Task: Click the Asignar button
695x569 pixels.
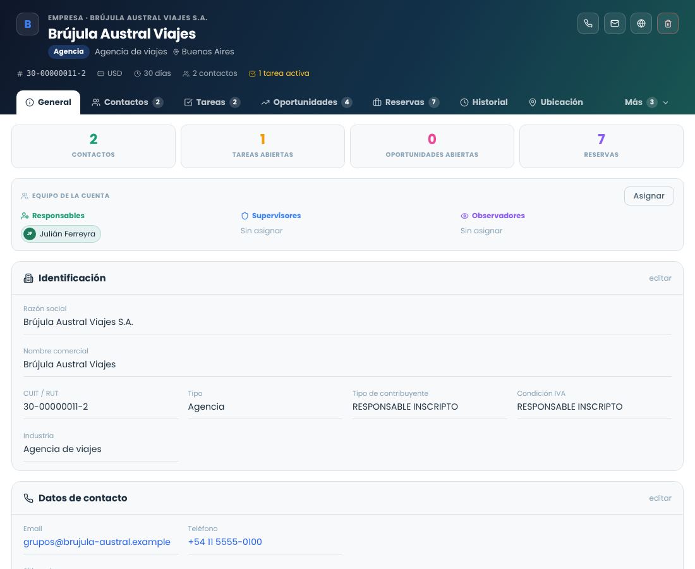Action: coord(649,196)
